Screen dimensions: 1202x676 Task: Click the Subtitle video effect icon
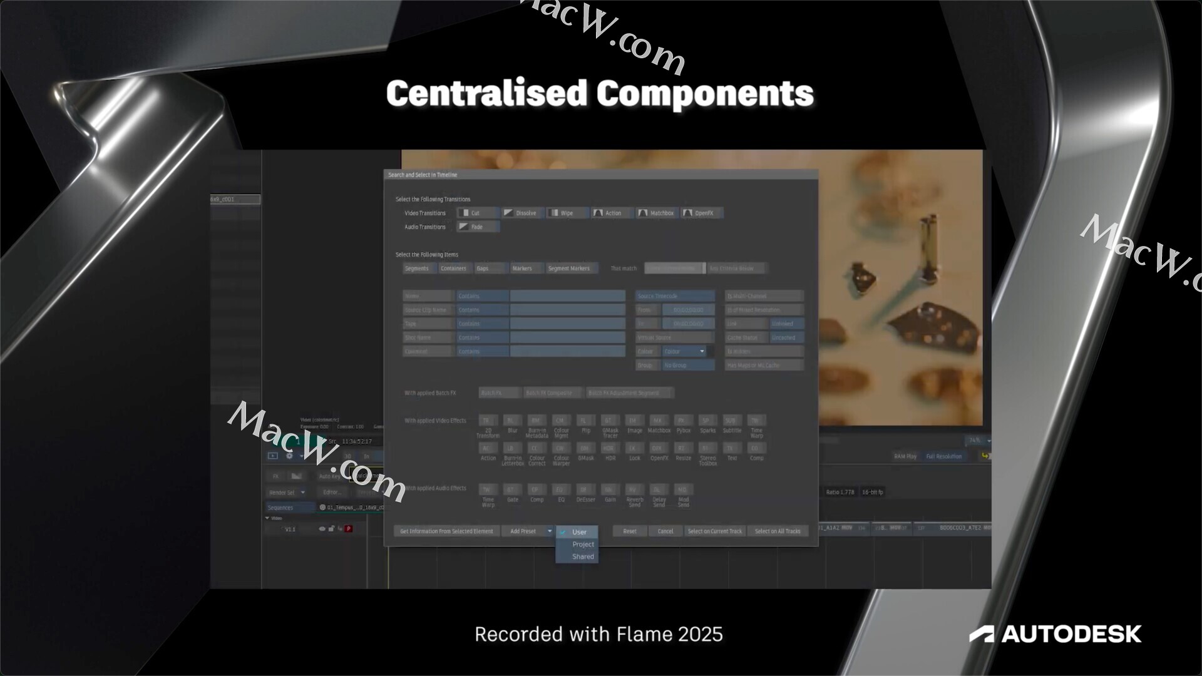click(x=731, y=421)
